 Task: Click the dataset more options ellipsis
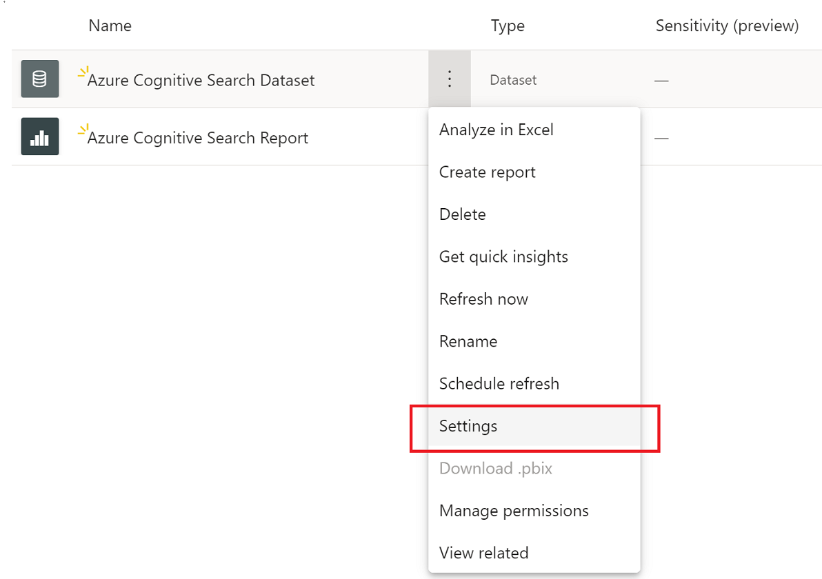(450, 79)
